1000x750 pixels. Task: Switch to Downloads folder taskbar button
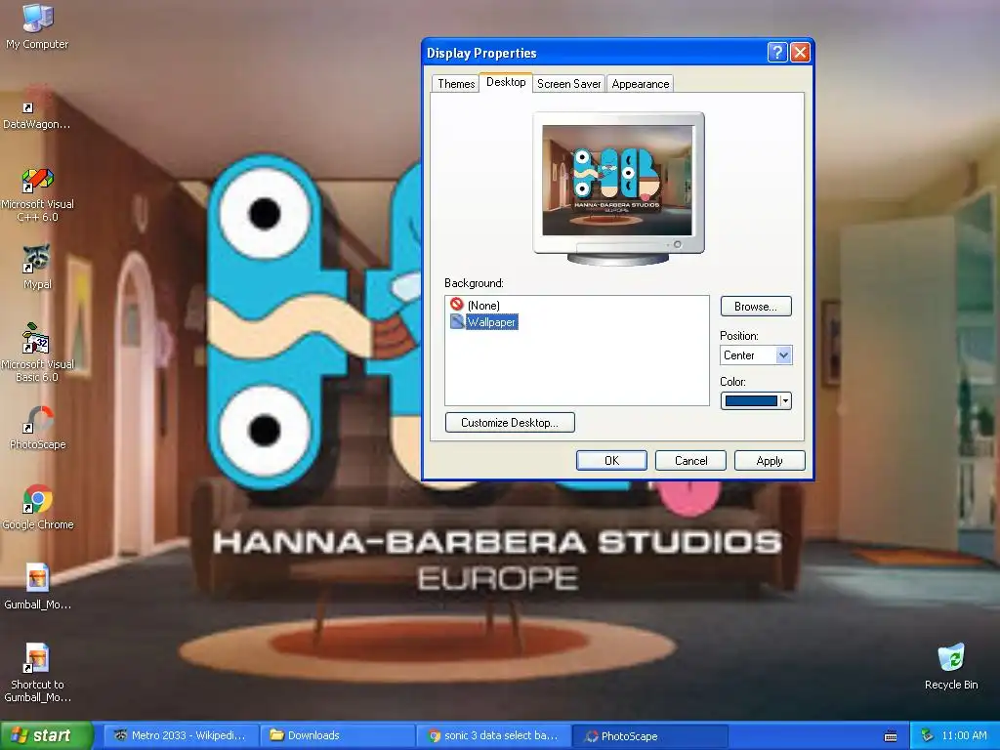click(337, 735)
